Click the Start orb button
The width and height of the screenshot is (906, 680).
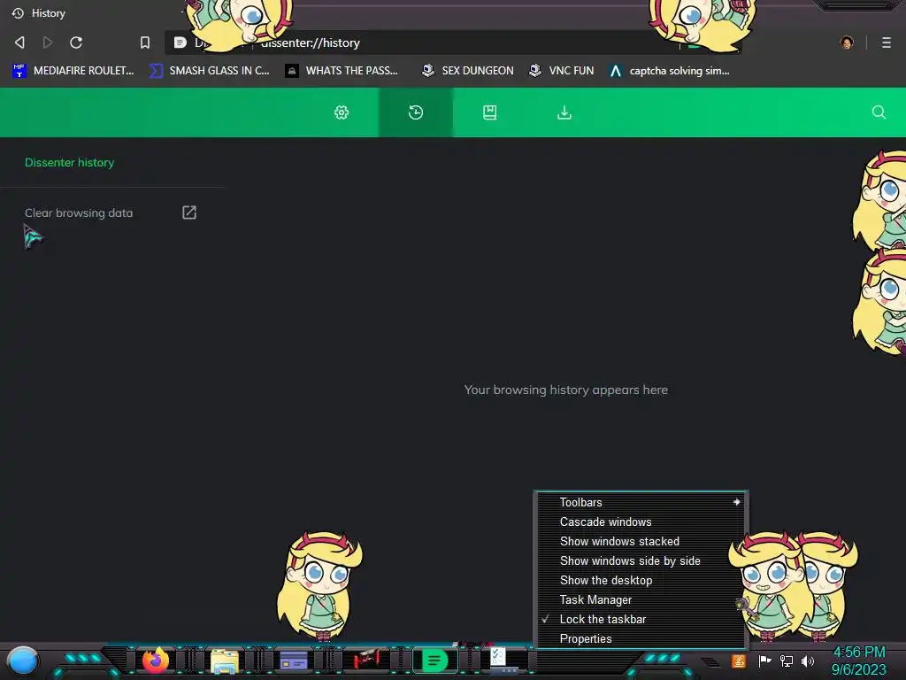(23, 661)
